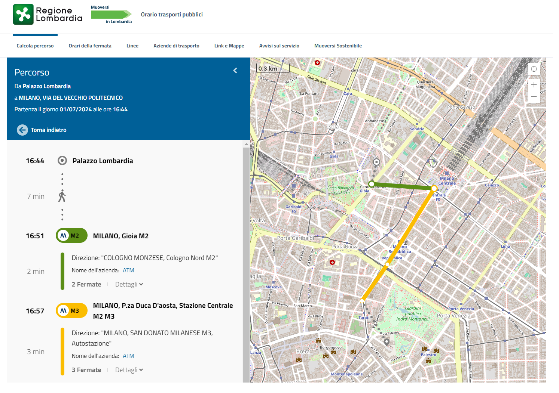Expand Dettagli for the M3 segment

click(129, 370)
